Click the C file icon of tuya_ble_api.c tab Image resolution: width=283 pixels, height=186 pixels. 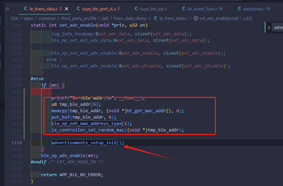pyautogui.click(x=136, y=9)
